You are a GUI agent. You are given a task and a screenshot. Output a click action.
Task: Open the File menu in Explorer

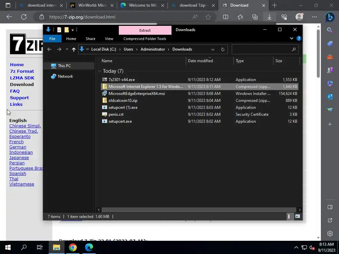52,39
